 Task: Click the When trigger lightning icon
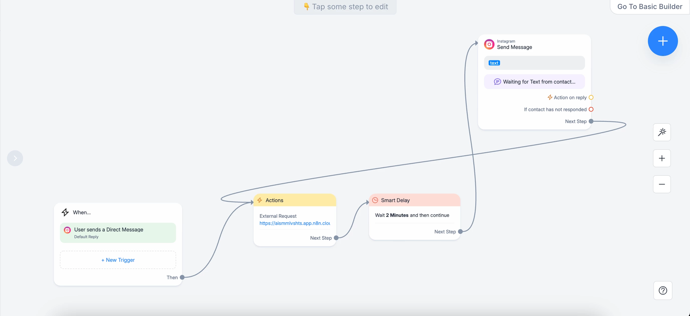click(x=65, y=212)
